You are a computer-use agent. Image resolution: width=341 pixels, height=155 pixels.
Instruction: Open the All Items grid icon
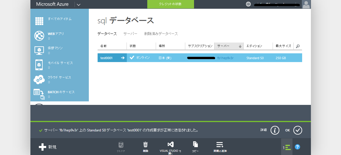39,21
